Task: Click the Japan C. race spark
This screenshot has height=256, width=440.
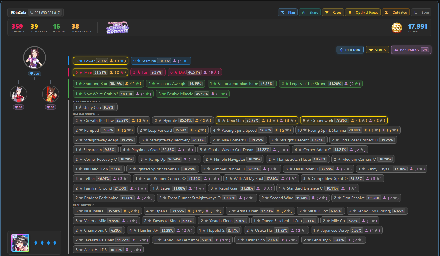Action: pos(184,211)
